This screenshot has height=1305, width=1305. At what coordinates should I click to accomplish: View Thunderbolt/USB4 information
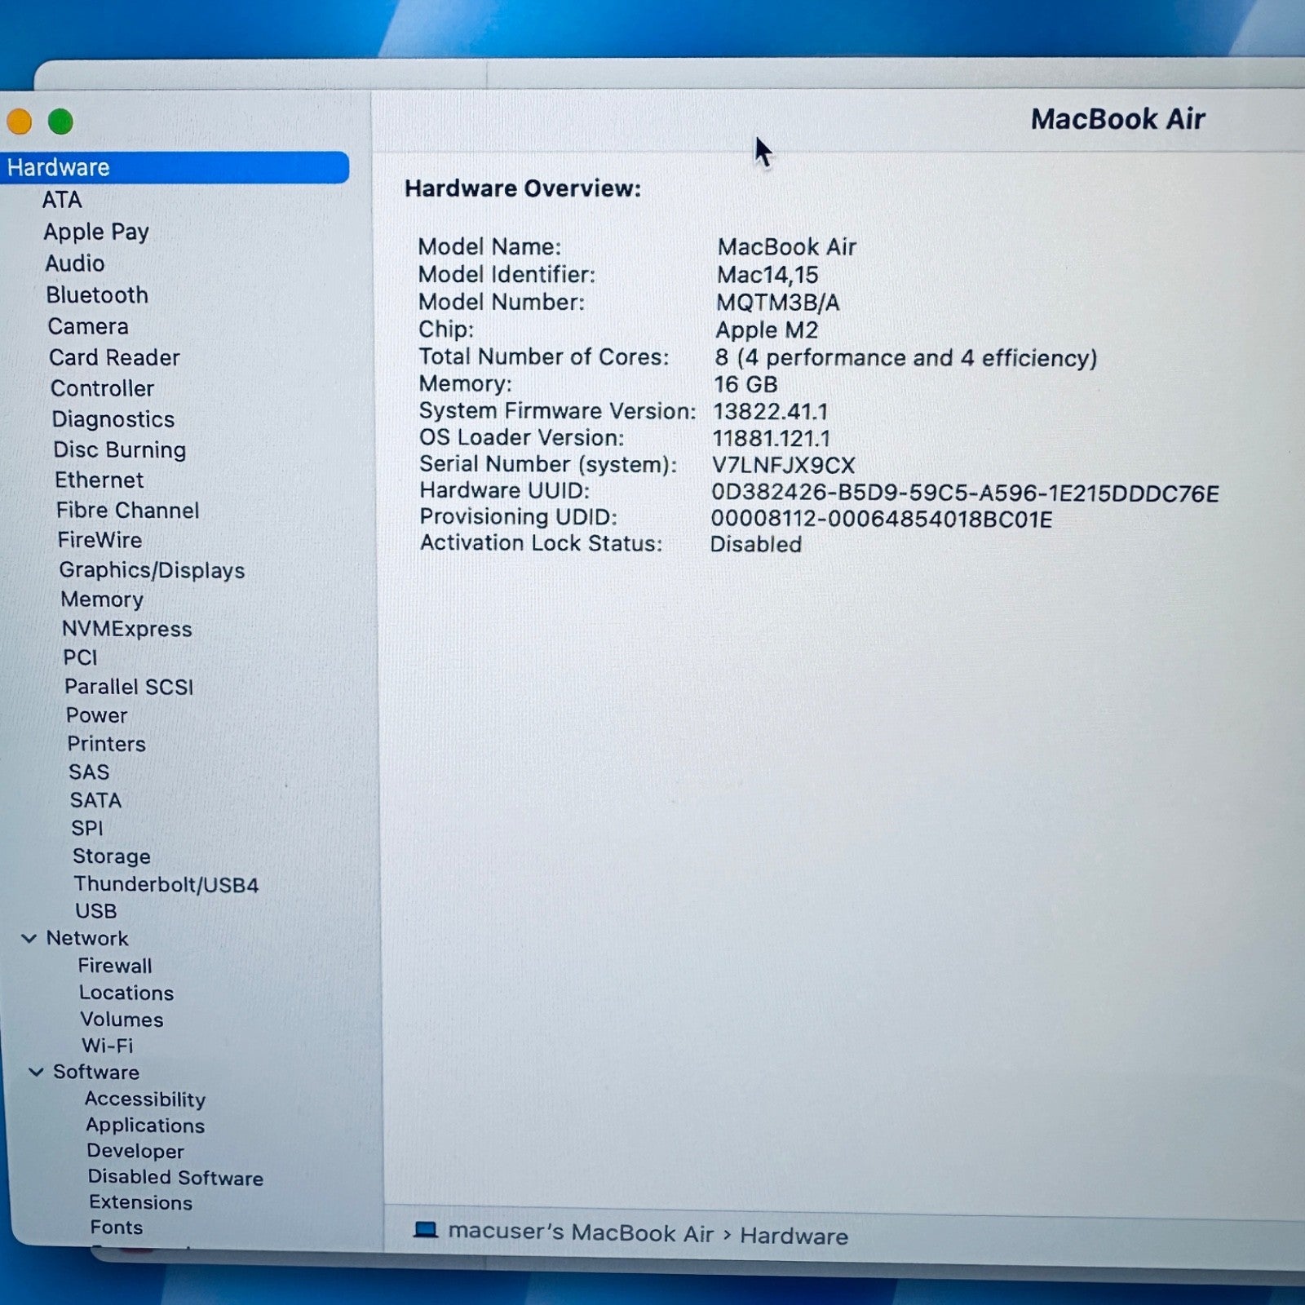pos(166,883)
